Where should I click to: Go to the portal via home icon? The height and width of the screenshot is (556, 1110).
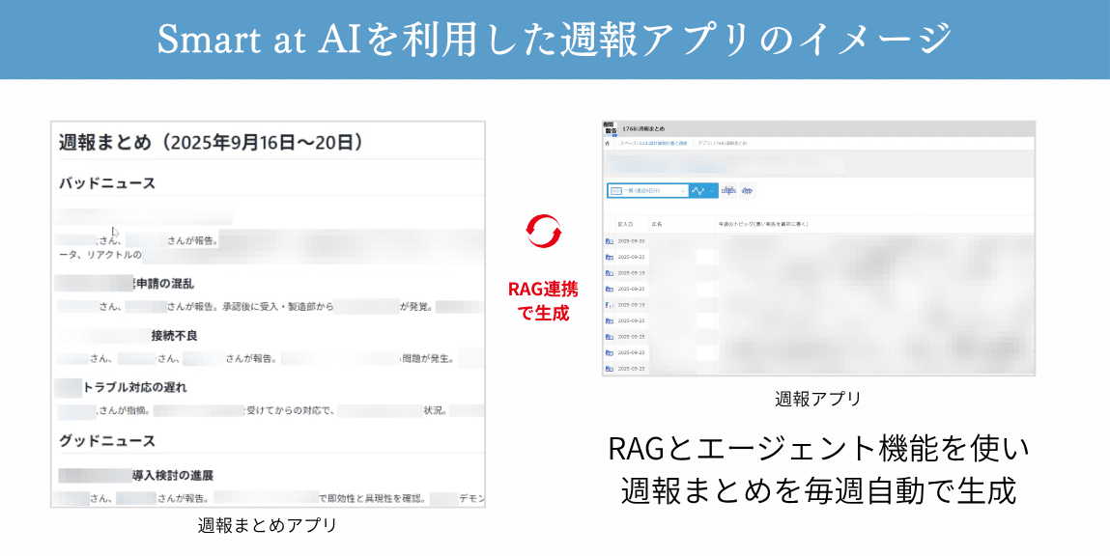pyautogui.click(x=607, y=143)
